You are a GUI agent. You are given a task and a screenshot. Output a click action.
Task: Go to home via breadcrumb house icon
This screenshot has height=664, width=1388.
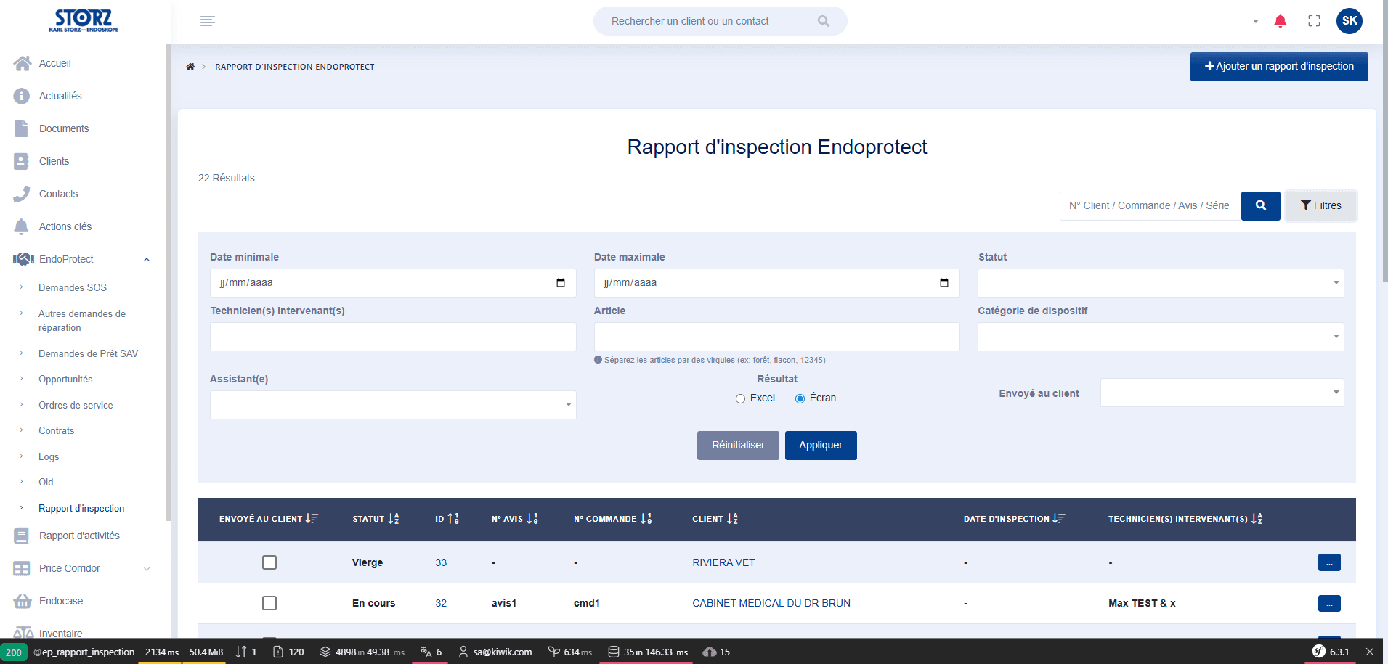click(190, 67)
